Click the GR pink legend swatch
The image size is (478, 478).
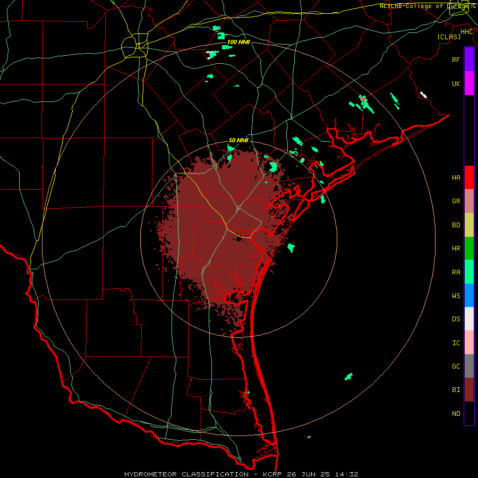click(469, 201)
